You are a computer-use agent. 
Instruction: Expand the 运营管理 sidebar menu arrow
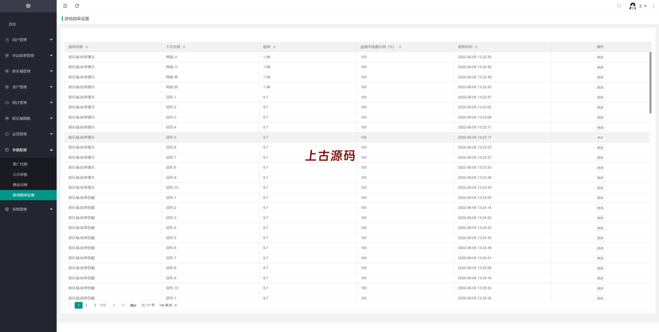pyautogui.click(x=51, y=134)
